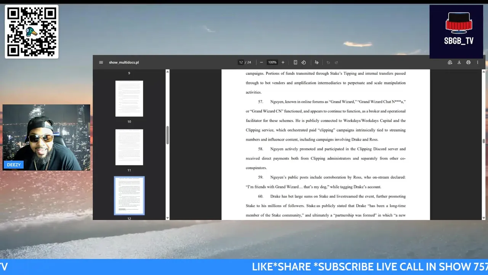Click the undo arrow in PDF toolbar
Image resolution: width=488 pixels, height=275 pixels.
tap(328, 62)
